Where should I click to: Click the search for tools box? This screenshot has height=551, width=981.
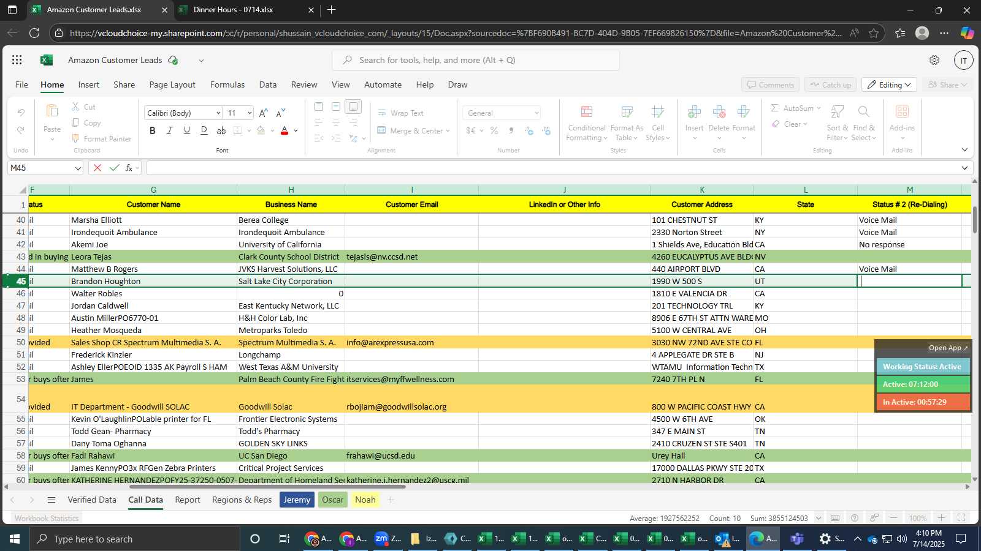click(x=476, y=60)
